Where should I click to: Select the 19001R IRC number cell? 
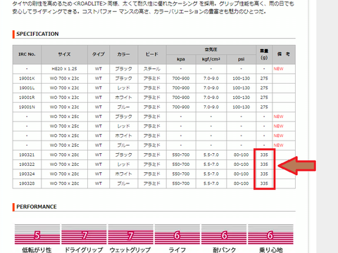(27, 98)
